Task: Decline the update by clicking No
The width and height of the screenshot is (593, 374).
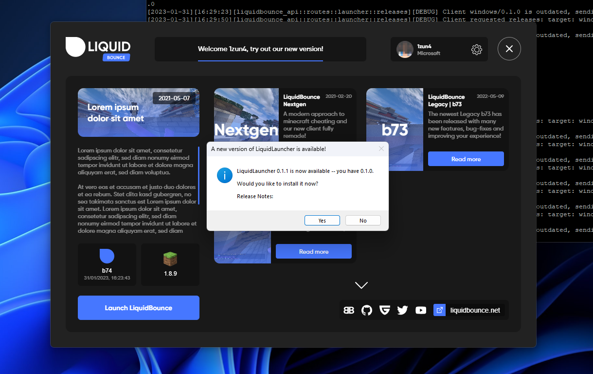Action: coord(363,220)
